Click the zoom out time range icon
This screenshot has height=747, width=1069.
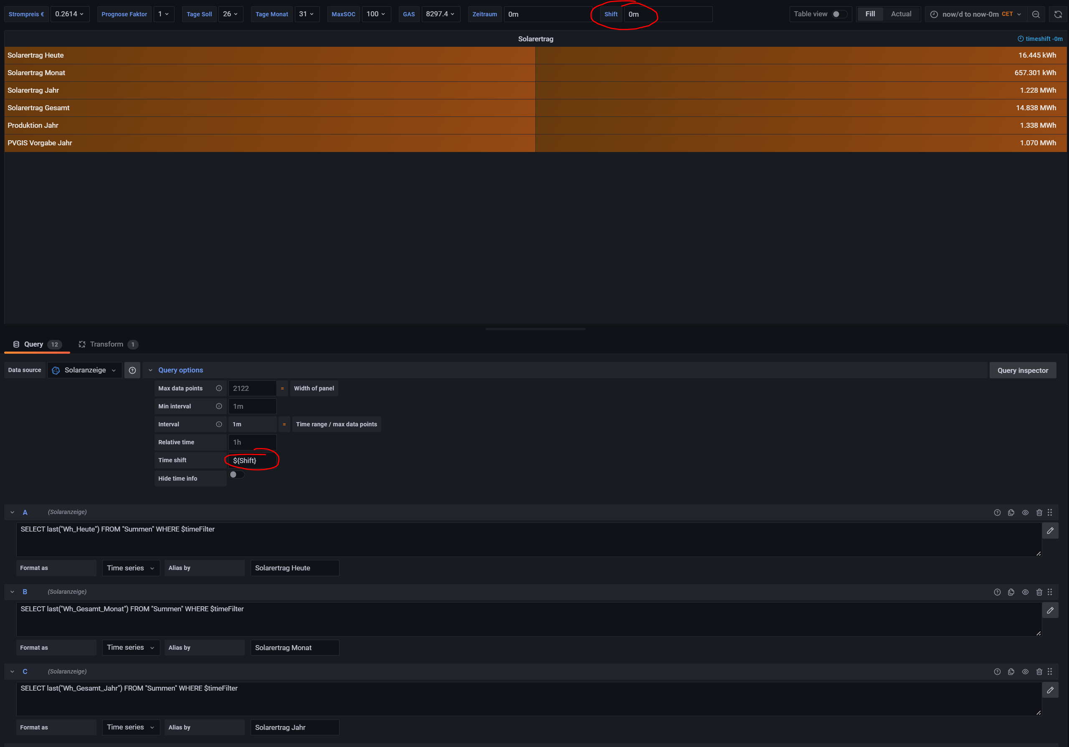point(1036,15)
